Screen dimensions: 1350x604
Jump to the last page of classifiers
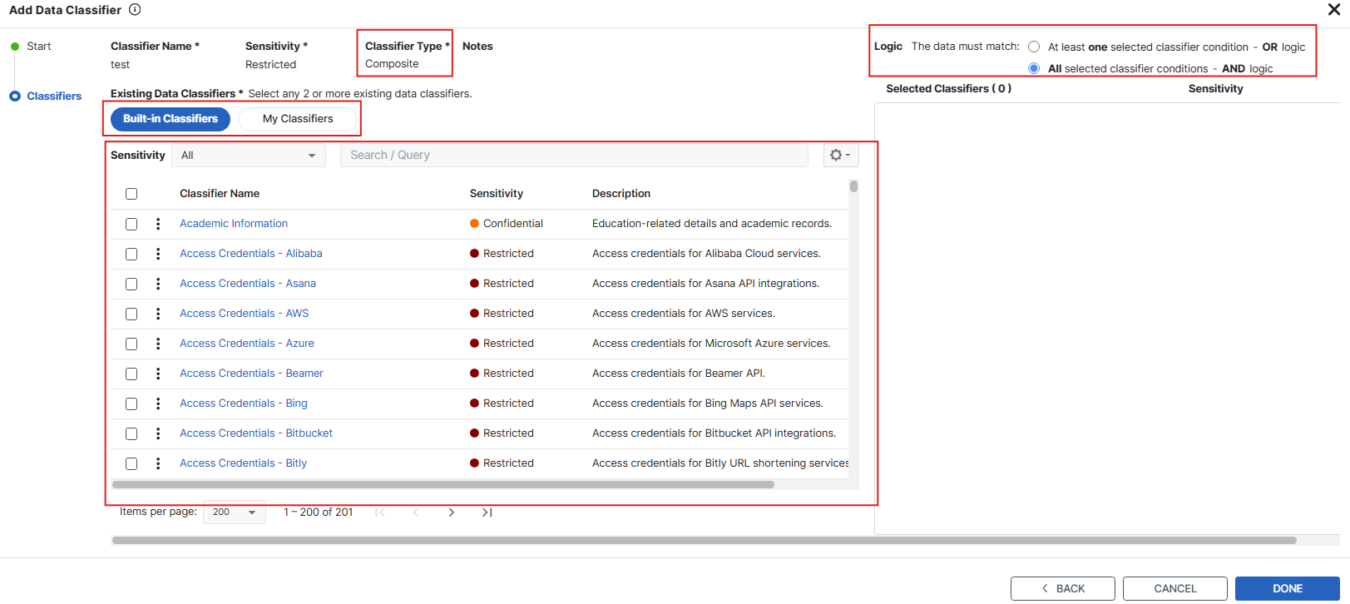[x=487, y=512]
